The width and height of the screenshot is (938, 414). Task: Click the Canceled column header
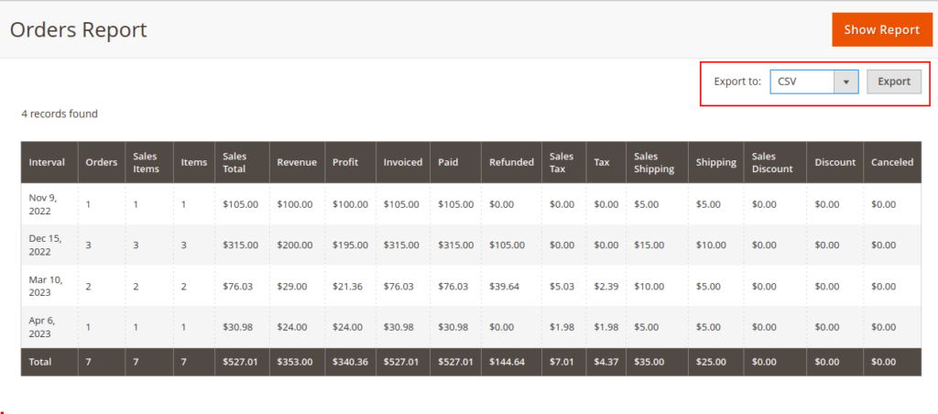891,162
